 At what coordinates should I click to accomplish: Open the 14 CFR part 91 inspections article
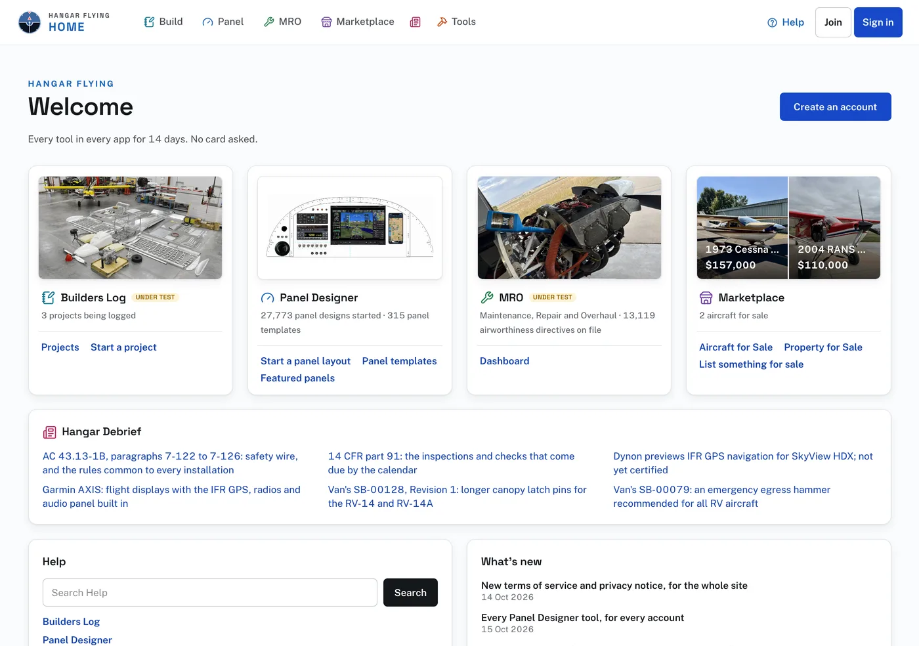tap(452, 463)
